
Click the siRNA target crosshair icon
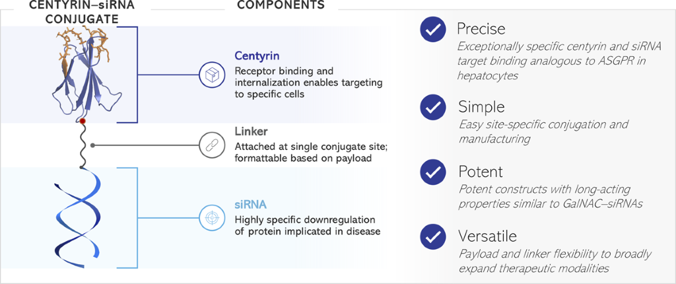pos(212,216)
